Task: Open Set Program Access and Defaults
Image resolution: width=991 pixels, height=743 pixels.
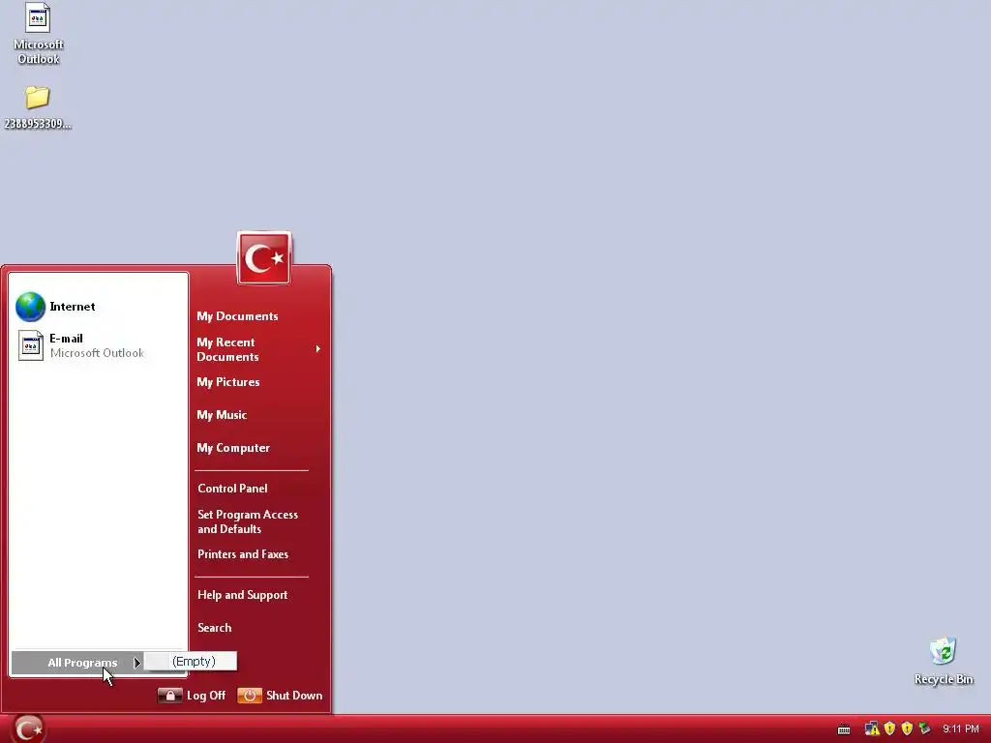Action: click(248, 521)
